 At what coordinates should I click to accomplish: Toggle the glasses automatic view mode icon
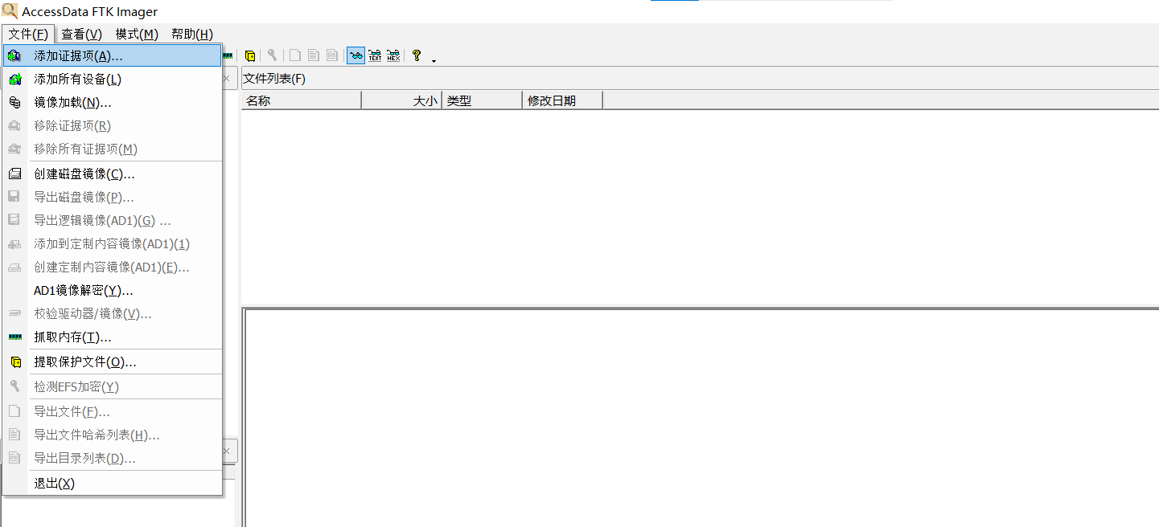point(356,55)
